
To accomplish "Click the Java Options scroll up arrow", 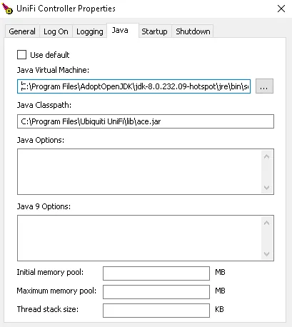I will click(x=266, y=156).
